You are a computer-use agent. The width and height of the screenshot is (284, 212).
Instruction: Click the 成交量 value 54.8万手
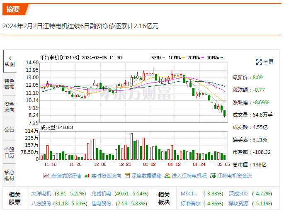click(x=262, y=115)
